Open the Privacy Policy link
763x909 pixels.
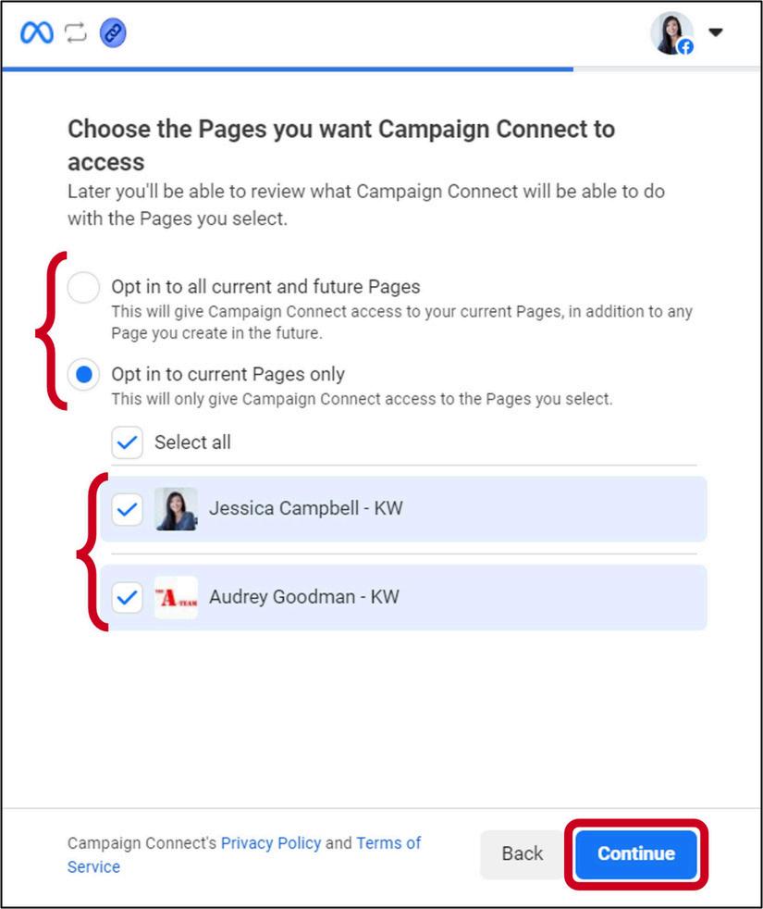pos(270,843)
